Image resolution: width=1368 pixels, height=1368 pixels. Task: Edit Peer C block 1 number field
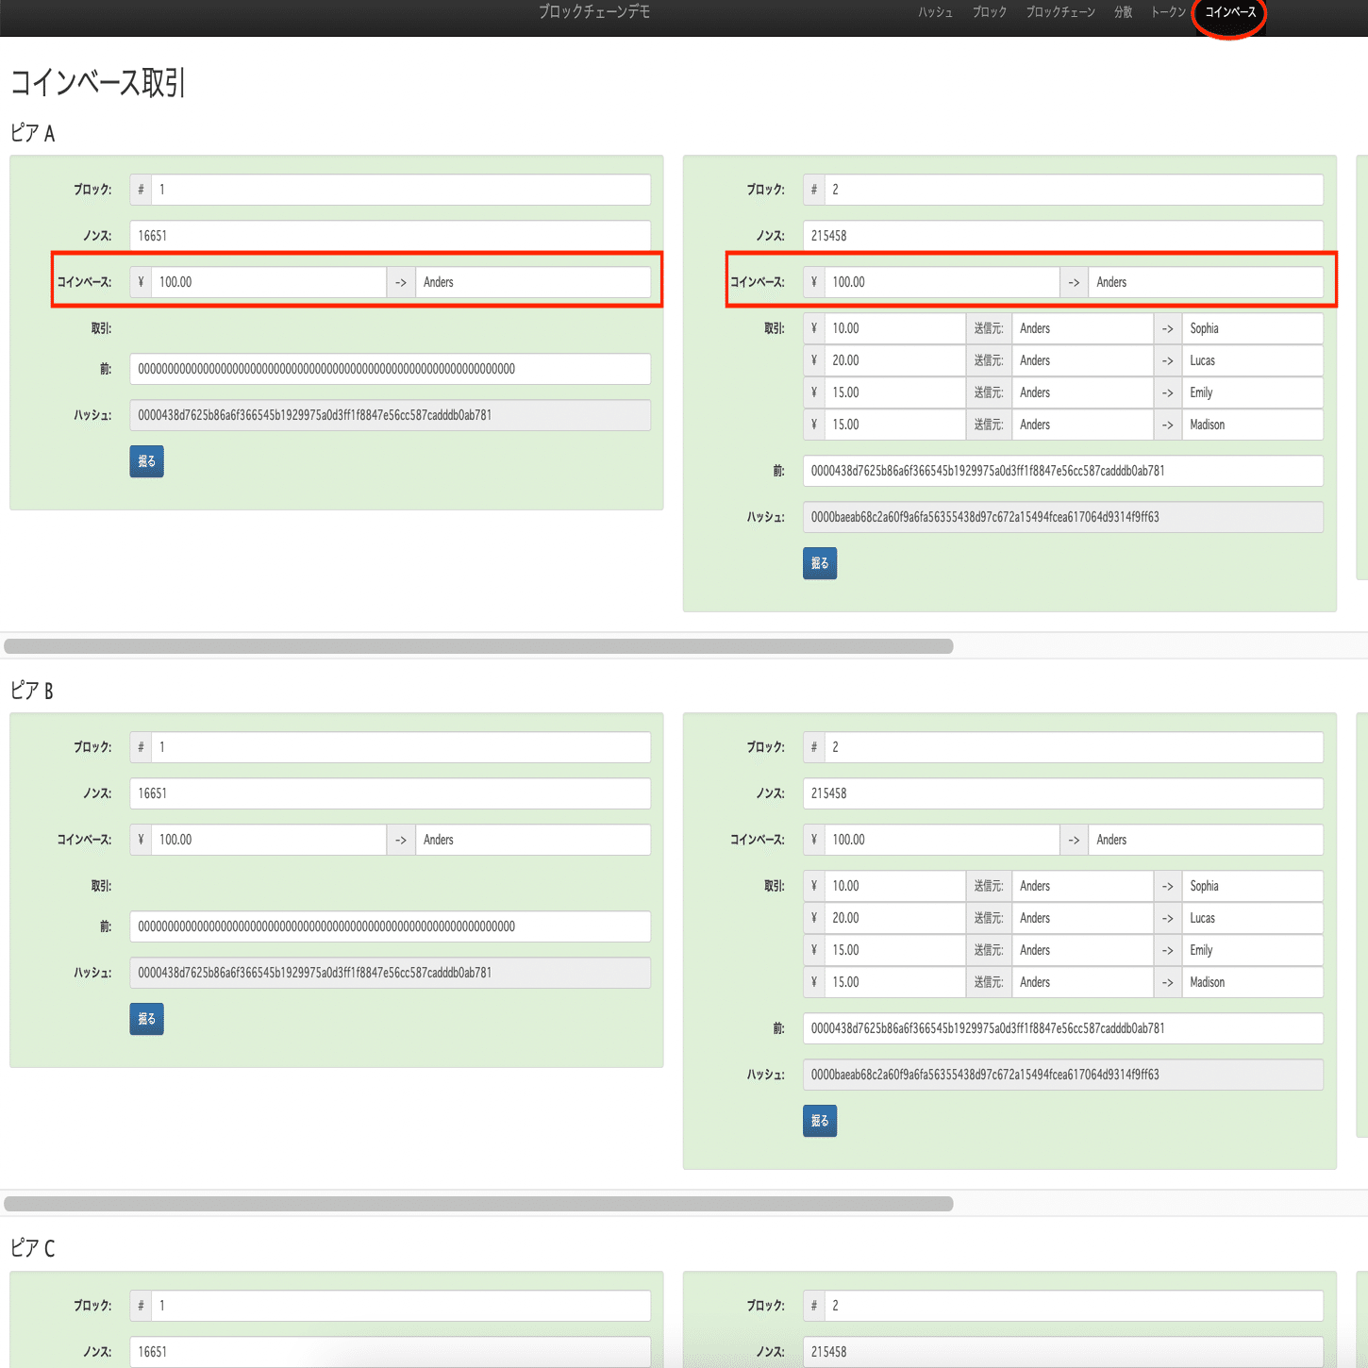tap(401, 1306)
